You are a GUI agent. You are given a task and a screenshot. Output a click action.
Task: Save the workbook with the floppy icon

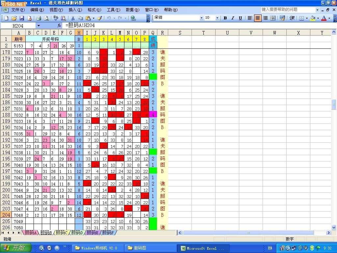pos(22,18)
